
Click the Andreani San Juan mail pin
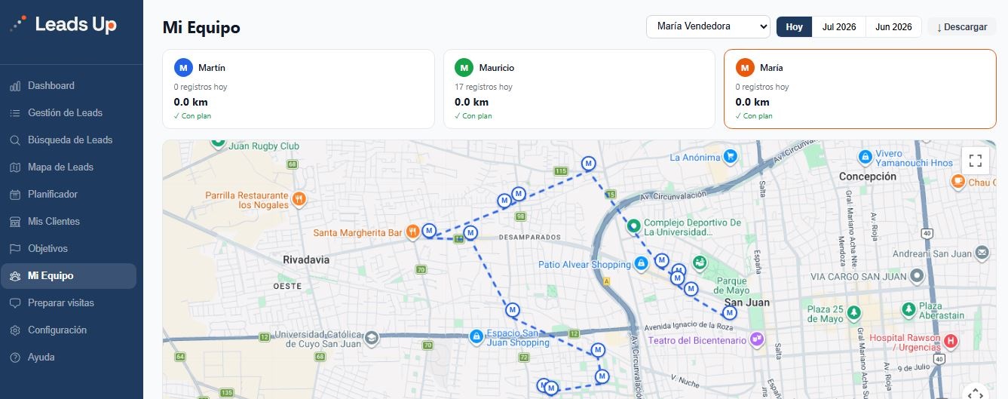pyautogui.click(x=982, y=253)
